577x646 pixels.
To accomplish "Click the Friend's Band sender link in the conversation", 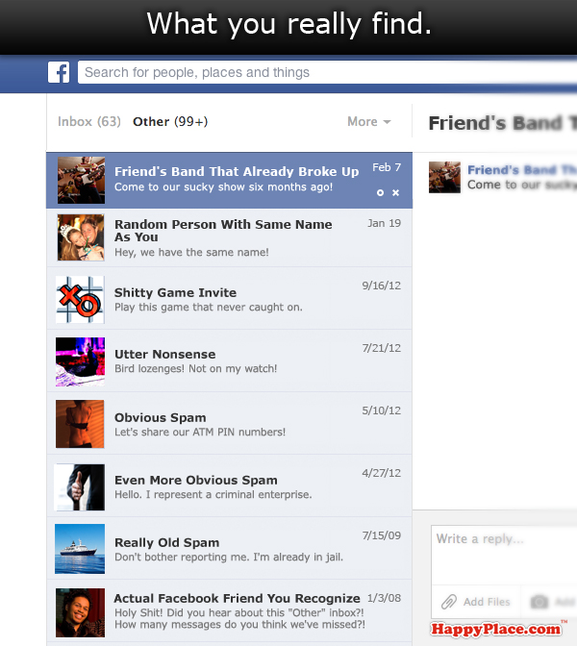I will coord(522,170).
